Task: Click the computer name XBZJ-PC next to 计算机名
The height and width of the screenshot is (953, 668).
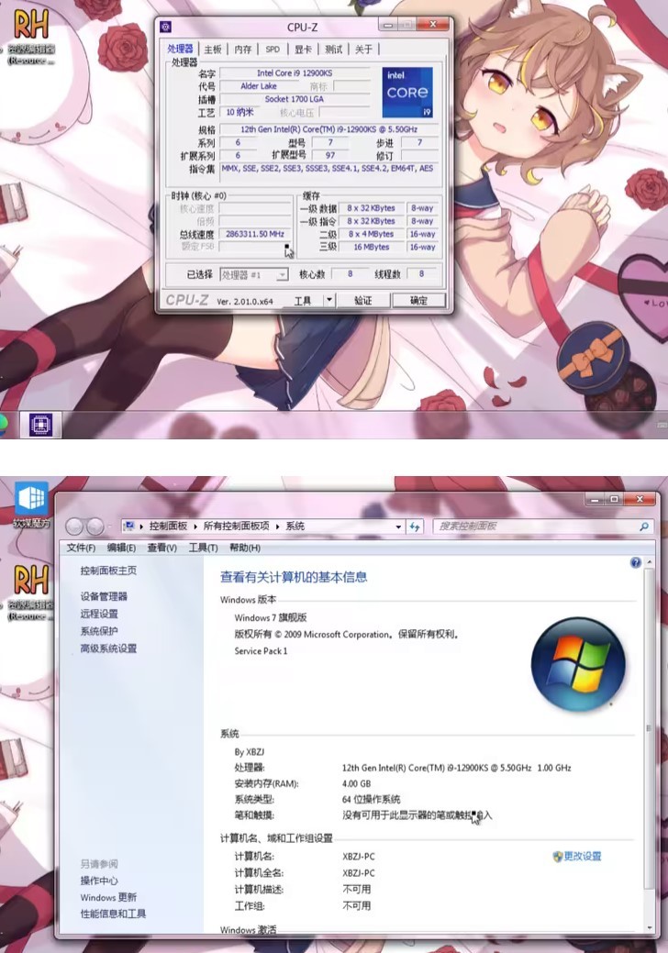Action: tap(359, 857)
